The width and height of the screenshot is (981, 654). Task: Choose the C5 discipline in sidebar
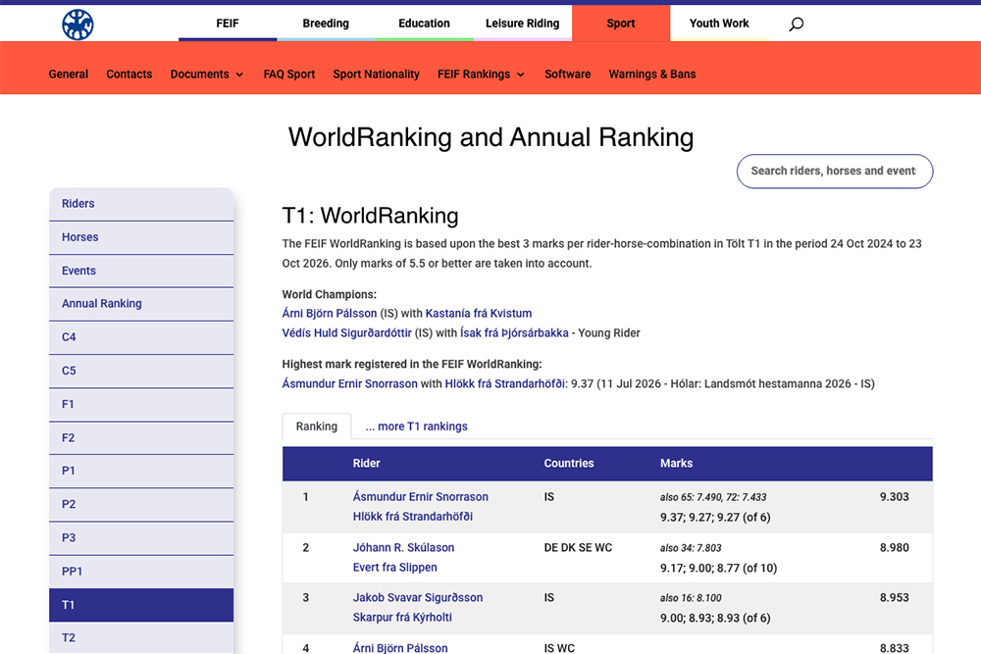tap(141, 371)
